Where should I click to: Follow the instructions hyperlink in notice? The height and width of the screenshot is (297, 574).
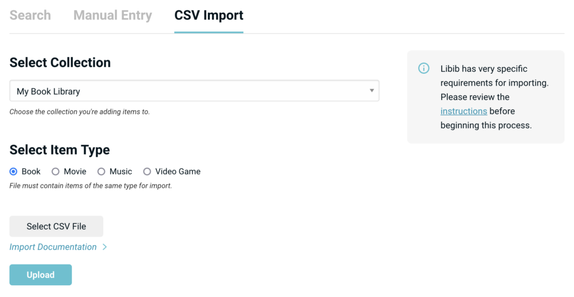click(464, 111)
